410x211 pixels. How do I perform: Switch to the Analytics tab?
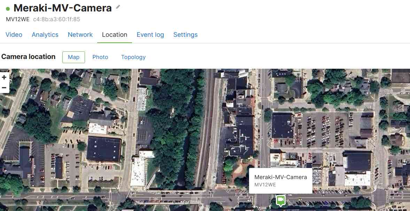[45, 35]
